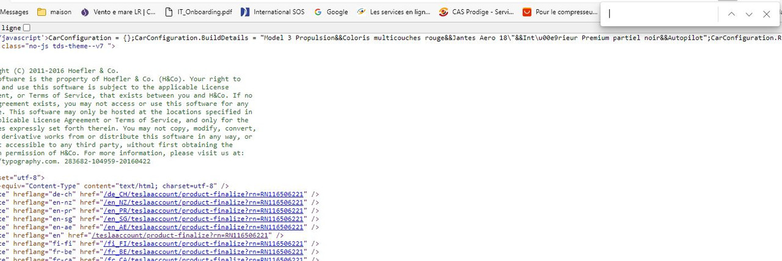This screenshot has height=261, width=782.
Task: Click the "(C) 2011-2016 Hoefler & Co." line
Action: point(59,71)
